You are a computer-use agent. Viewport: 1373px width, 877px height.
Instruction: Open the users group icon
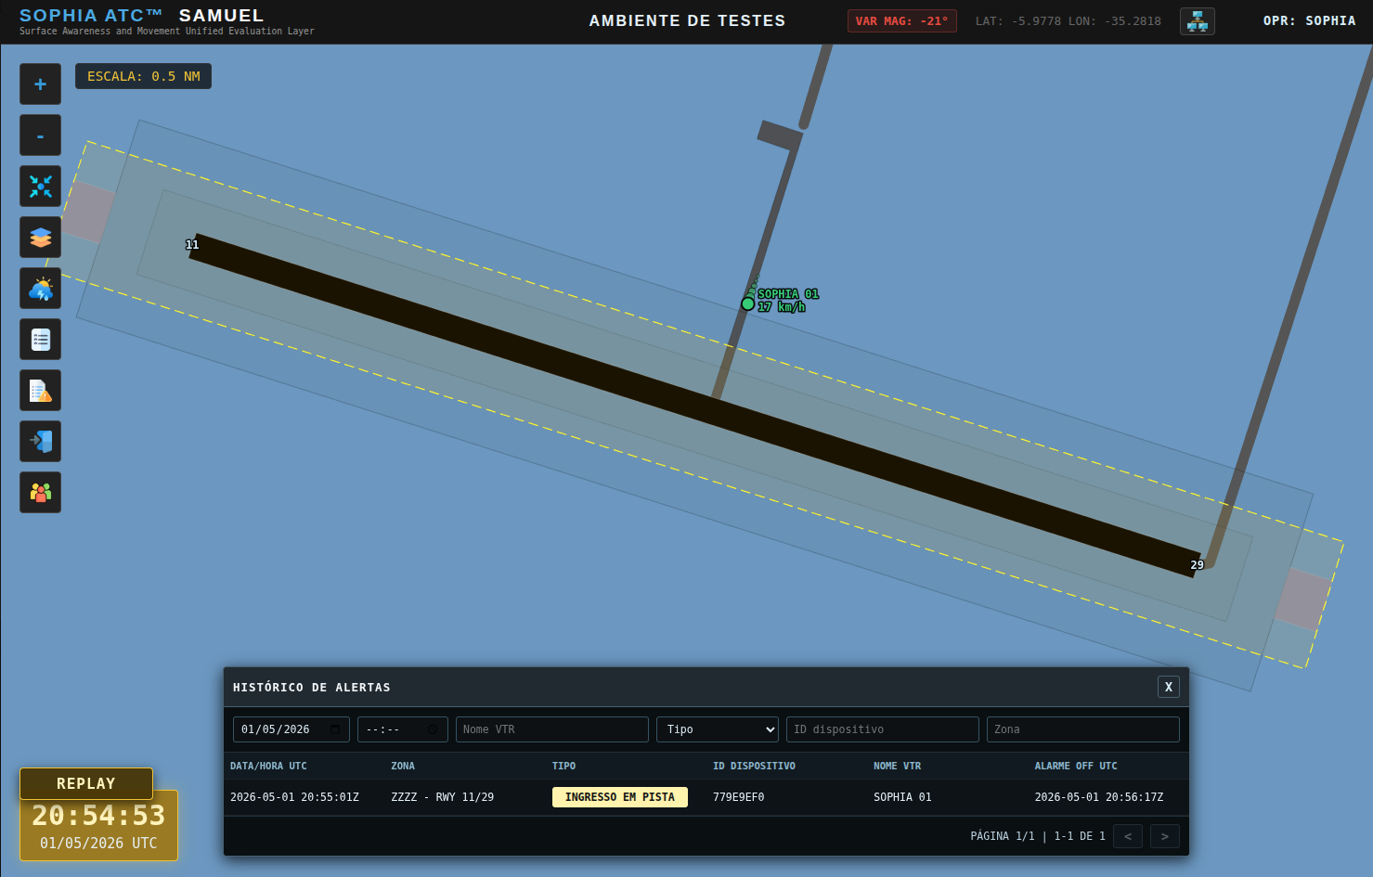click(x=40, y=493)
